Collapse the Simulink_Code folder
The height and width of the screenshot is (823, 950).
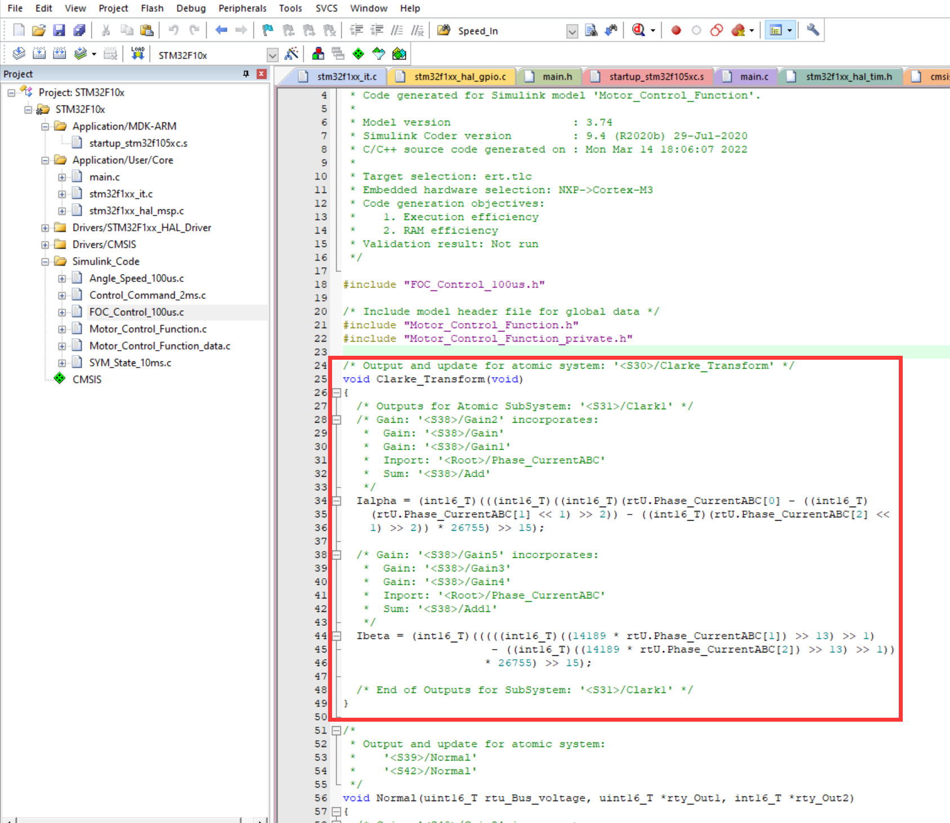pyautogui.click(x=45, y=262)
